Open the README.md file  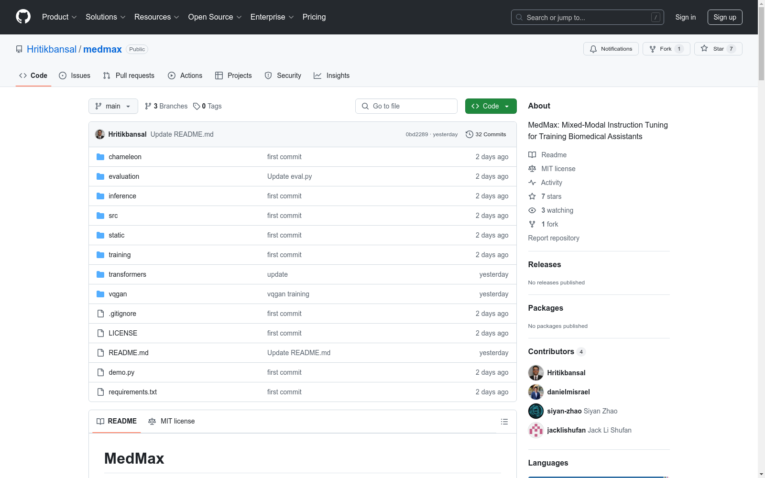[x=129, y=353]
